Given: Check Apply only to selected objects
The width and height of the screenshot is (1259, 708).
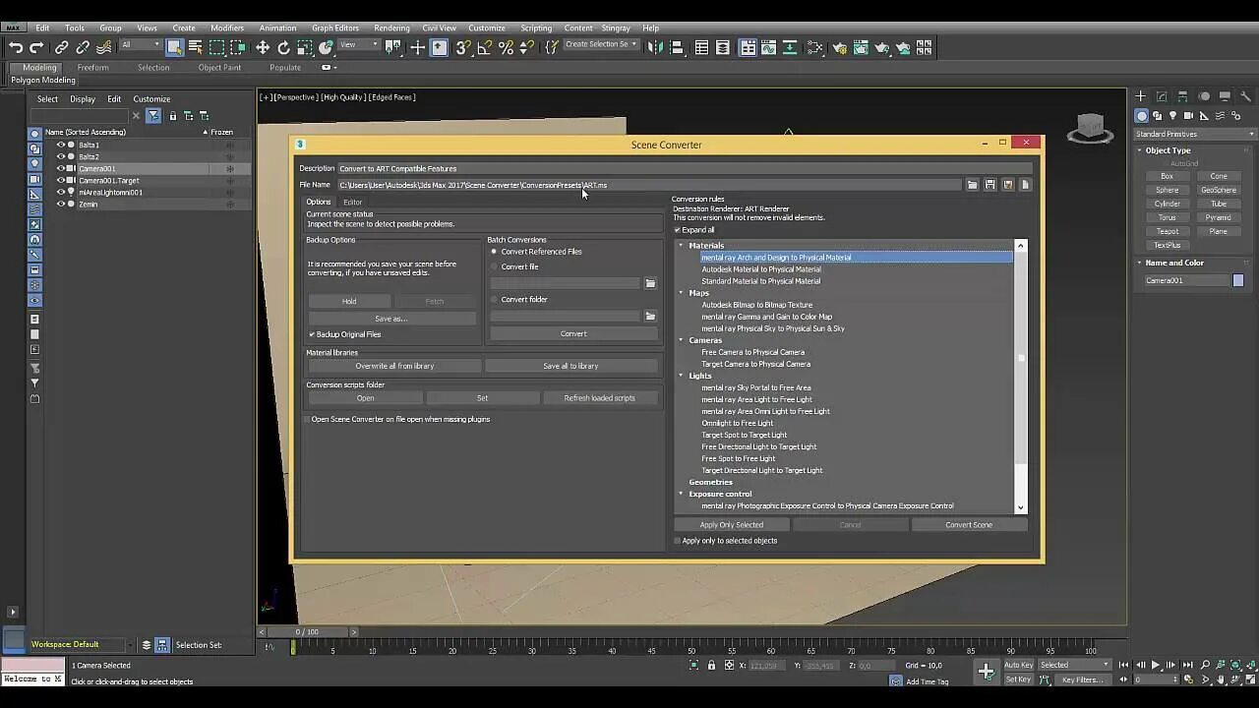Looking at the screenshot, I should pyautogui.click(x=678, y=541).
